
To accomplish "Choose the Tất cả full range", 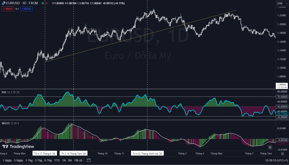I will [x=78, y=160].
